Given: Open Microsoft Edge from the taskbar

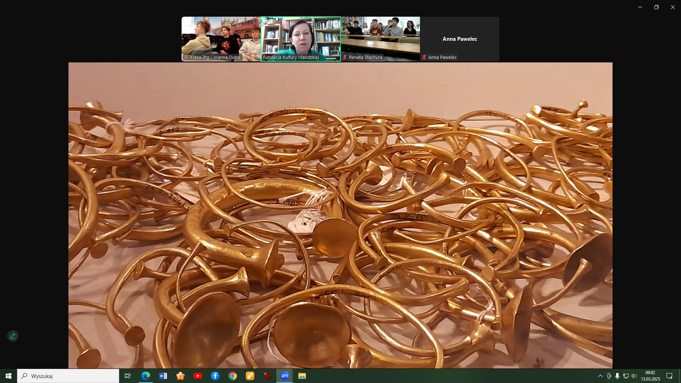Looking at the screenshot, I should (x=146, y=376).
